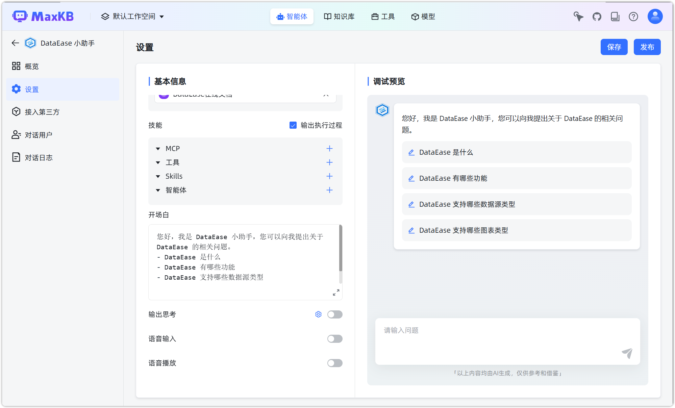
Task: Enable the 语音播放 switch
Action: [x=335, y=363]
